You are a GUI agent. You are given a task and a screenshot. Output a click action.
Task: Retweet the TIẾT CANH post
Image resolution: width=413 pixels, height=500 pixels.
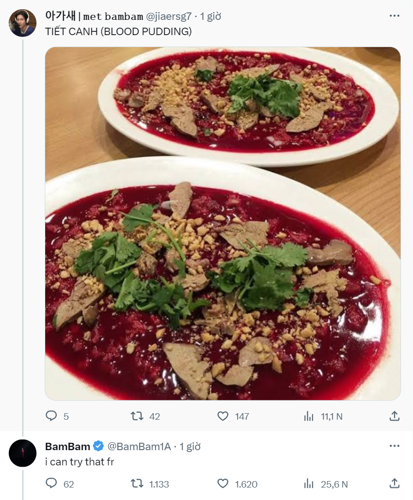click(137, 416)
